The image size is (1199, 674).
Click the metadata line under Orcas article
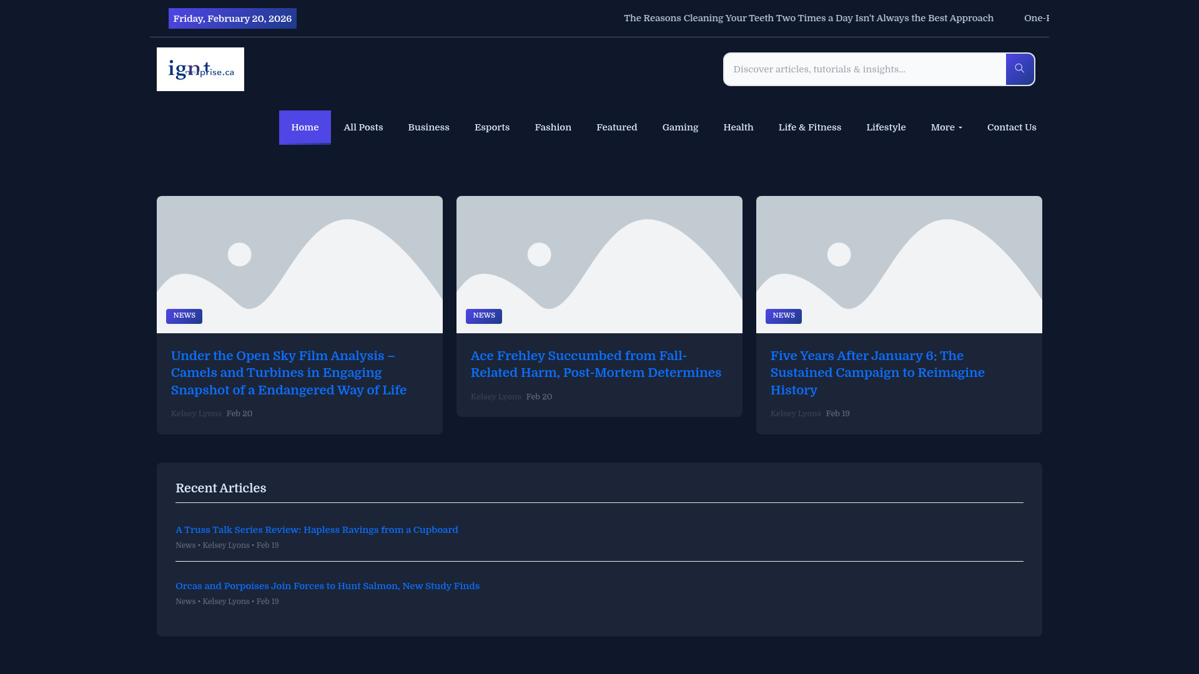(x=227, y=602)
